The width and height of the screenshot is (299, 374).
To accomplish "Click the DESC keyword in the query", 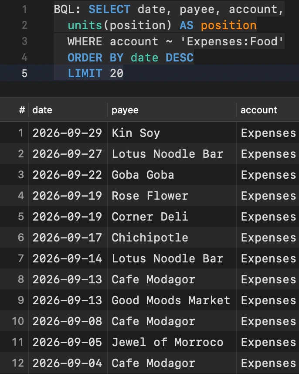I will coord(180,58).
